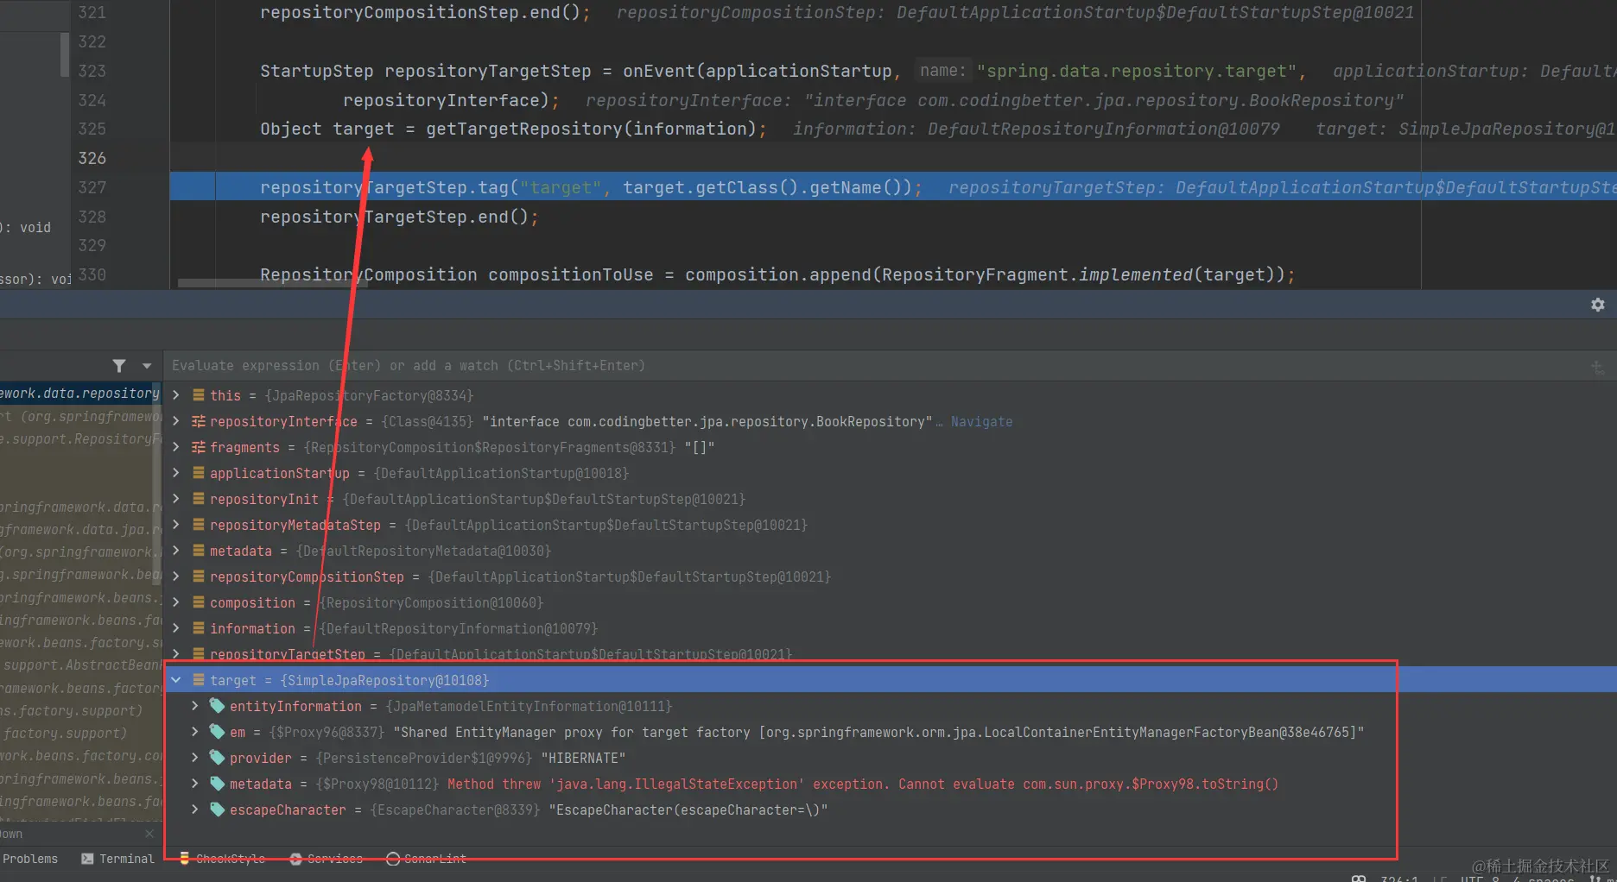Open the Problems tool window tab
The height and width of the screenshot is (882, 1617).
(x=29, y=859)
